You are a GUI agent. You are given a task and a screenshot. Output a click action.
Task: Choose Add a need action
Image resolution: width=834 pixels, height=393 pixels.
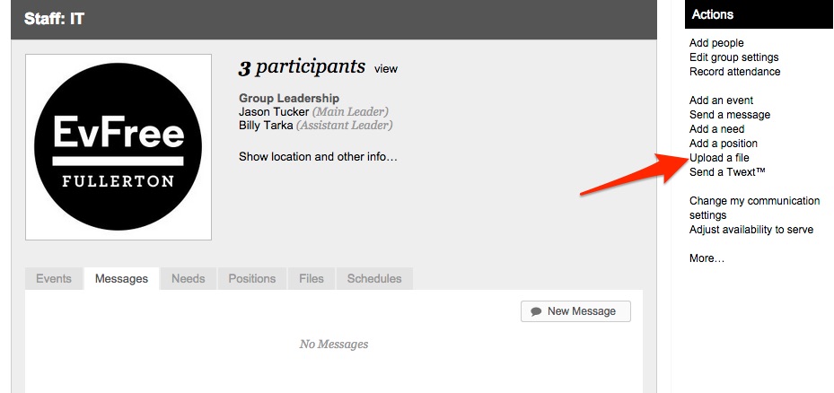(716, 129)
